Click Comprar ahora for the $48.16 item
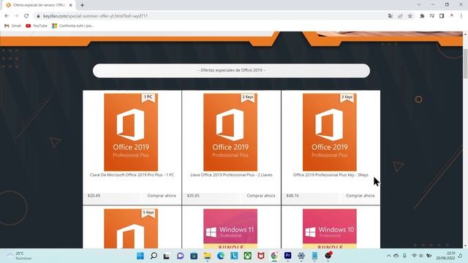Viewport: 468px width, 263px height. [360, 196]
